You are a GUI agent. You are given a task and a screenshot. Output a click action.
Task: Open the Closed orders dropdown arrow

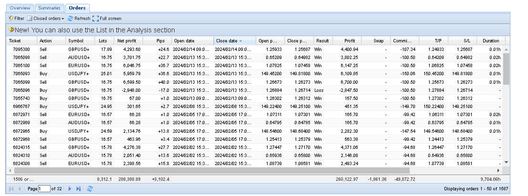(63, 19)
